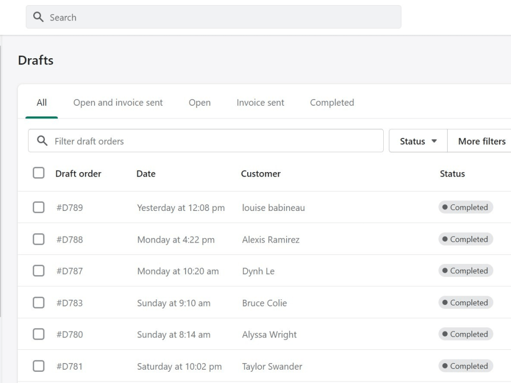Click the magnifier icon in Filter draft orders
Image resolution: width=511 pixels, height=383 pixels.
42,141
